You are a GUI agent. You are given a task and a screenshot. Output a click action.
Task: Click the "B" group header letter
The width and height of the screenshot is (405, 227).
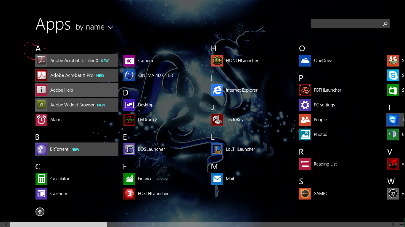pyautogui.click(x=37, y=137)
